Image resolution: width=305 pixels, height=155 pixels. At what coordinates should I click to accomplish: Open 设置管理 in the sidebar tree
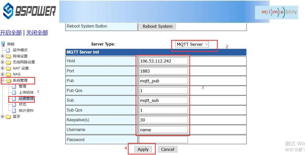26,99
